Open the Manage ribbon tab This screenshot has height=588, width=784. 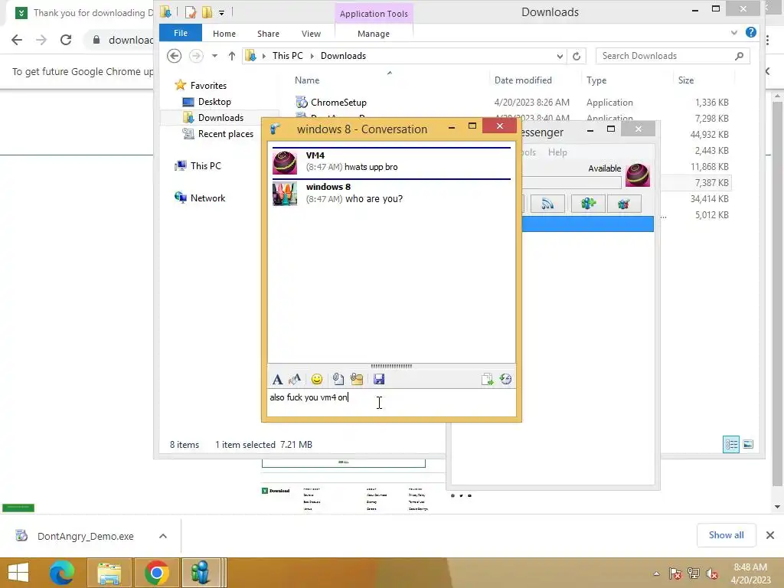click(374, 34)
